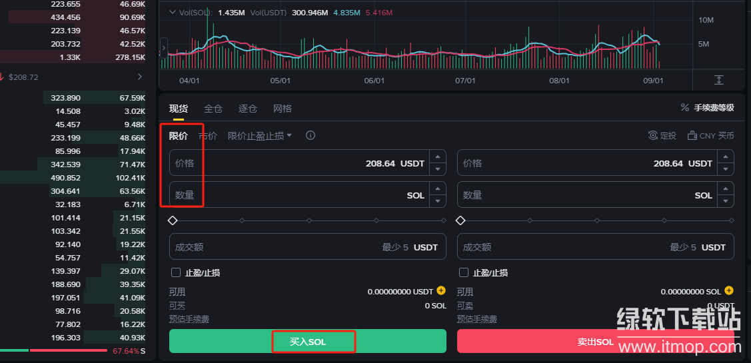The height and width of the screenshot is (363, 751).
Task: Click the green 买入SOL button
Action: point(307,342)
